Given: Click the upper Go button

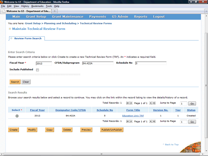Looking at the screenshot, I should (192, 103).
